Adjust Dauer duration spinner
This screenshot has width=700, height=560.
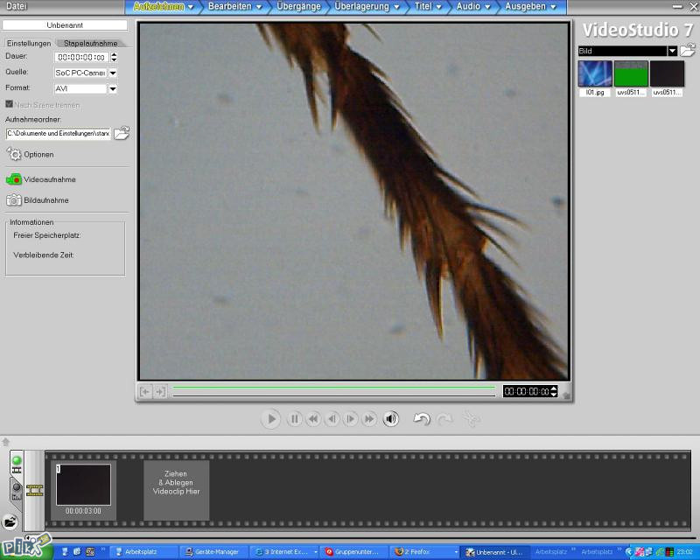pyautogui.click(x=114, y=57)
